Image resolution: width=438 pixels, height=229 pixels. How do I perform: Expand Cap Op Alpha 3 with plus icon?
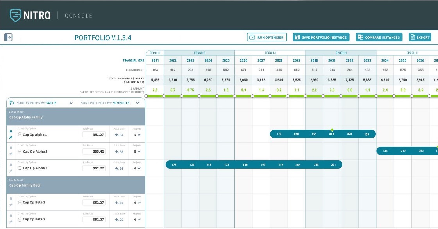click(20, 168)
